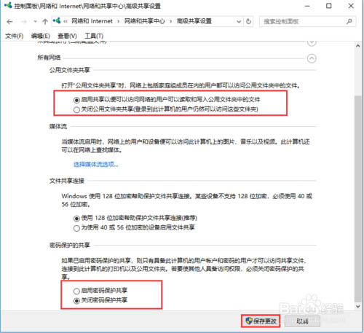Click the search magnifier icon
The width and height of the screenshot is (364, 333).
pyautogui.click(x=349, y=21)
